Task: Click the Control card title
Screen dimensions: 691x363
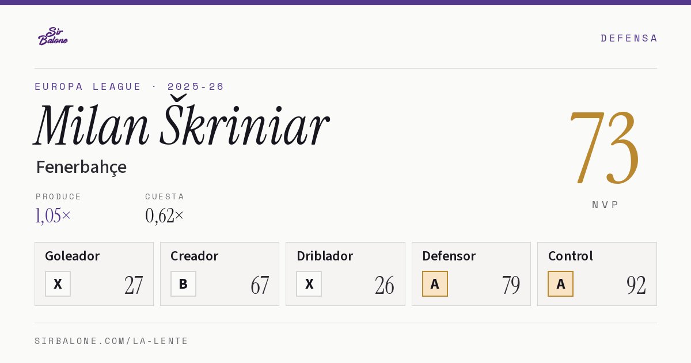Action: tap(571, 256)
